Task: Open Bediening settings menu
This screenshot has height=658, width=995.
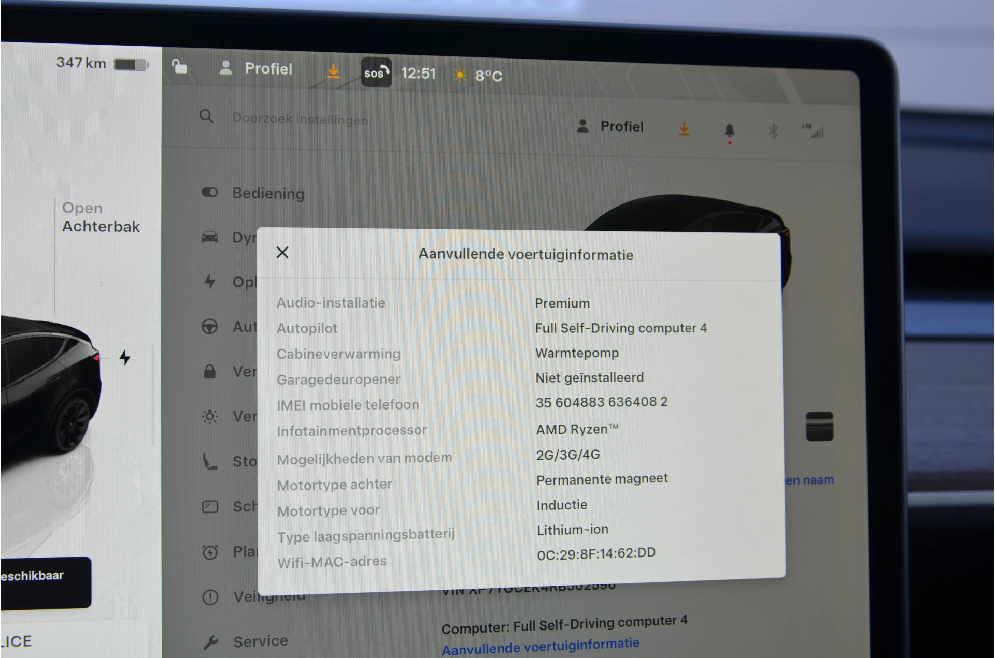Action: (268, 193)
